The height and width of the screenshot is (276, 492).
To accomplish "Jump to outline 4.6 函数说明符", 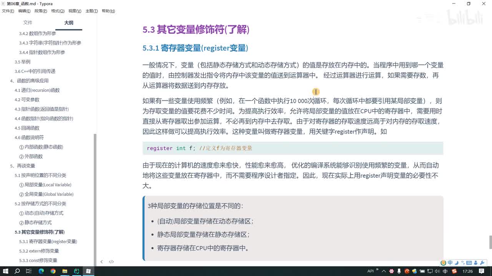I will (x=29, y=138).
